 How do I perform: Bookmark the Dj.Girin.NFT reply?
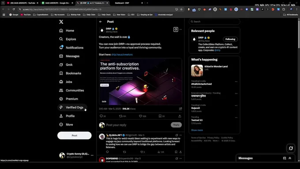coord(176,152)
